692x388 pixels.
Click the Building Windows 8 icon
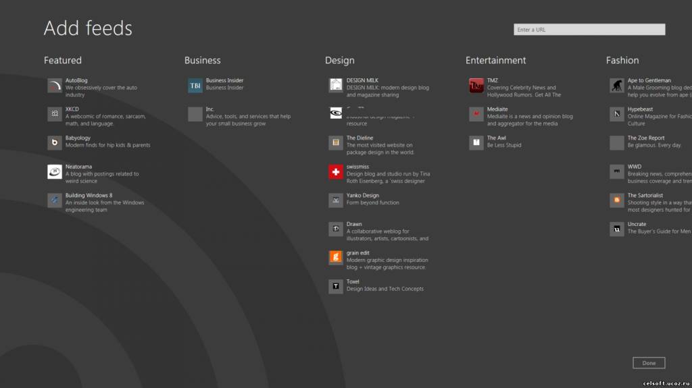click(x=55, y=200)
